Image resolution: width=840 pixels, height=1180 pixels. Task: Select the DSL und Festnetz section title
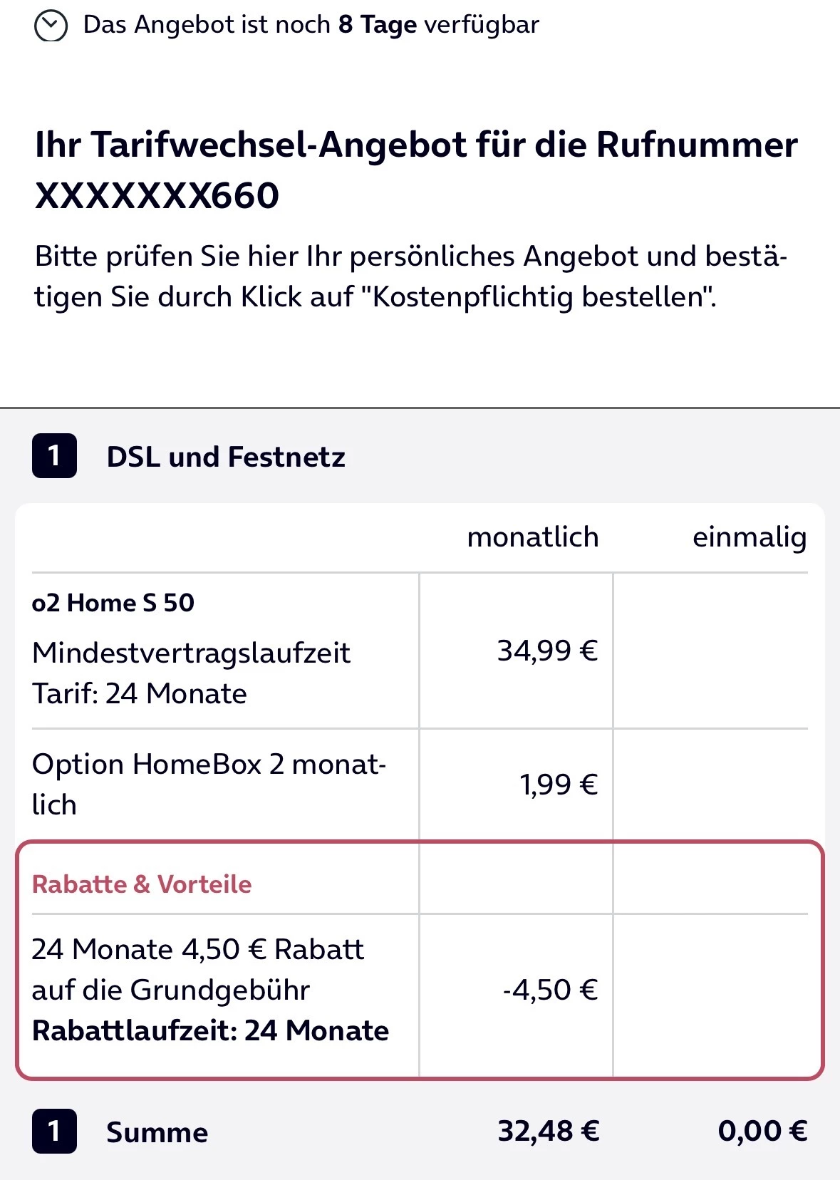pyautogui.click(x=226, y=457)
